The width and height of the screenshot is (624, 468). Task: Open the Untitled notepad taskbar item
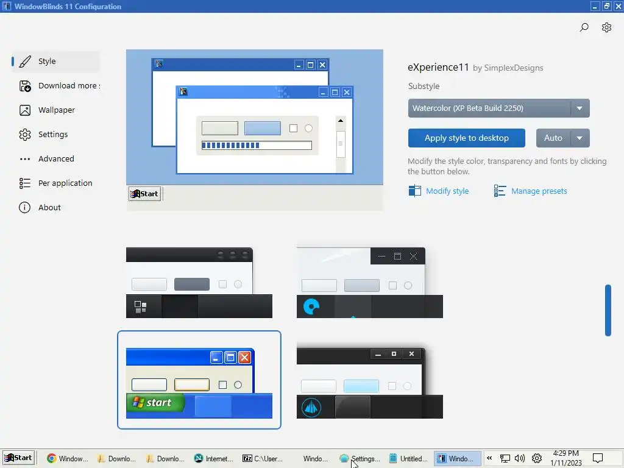(408, 458)
